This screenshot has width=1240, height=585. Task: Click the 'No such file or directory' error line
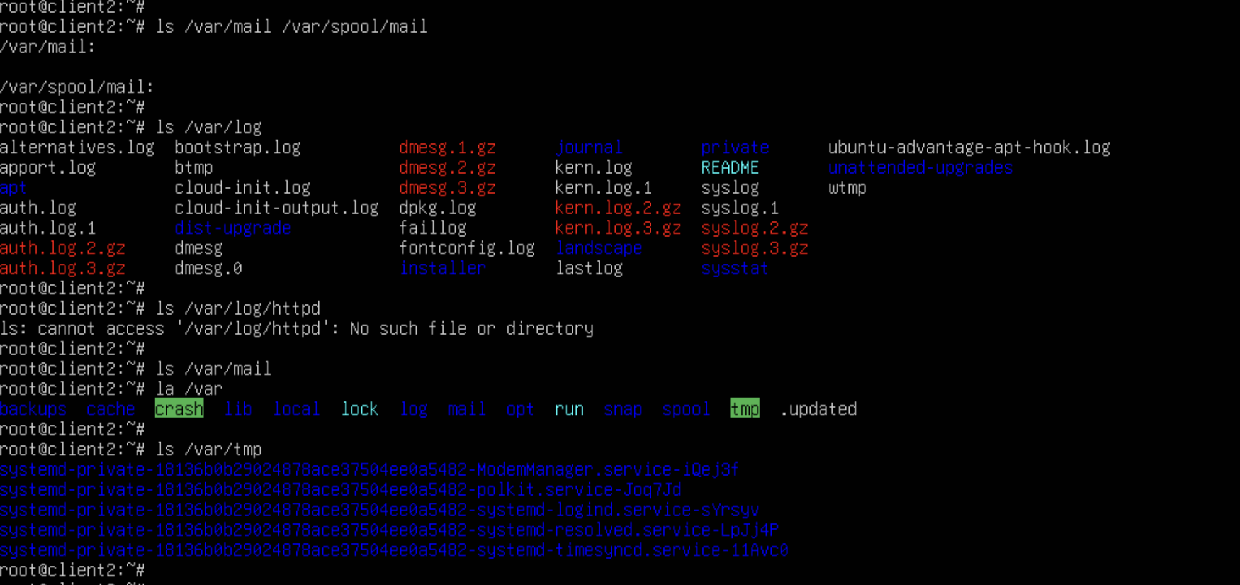click(x=296, y=328)
